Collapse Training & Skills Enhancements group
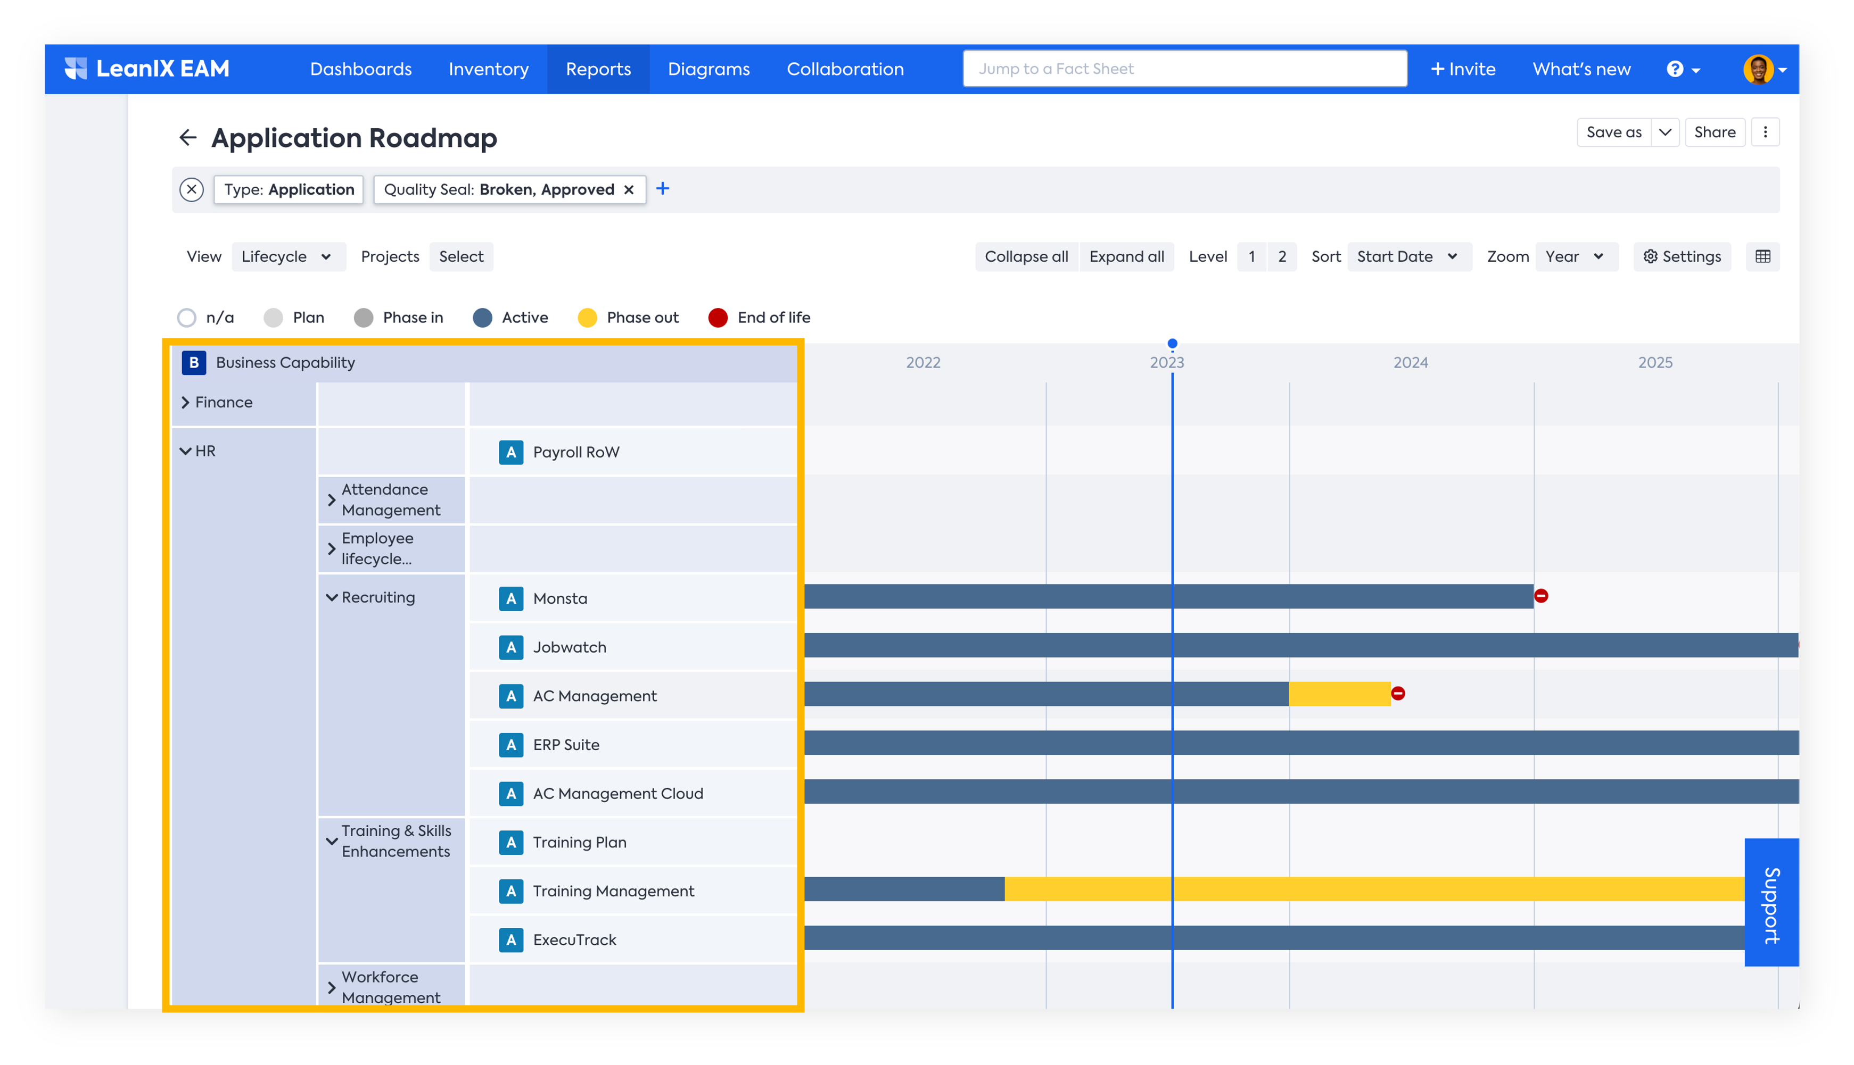Image resolution: width=1854 pixels, height=1065 pixels. click(332, 841)
